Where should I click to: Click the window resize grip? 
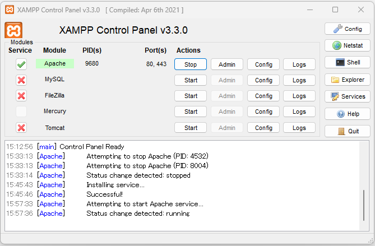click(371, 241)
